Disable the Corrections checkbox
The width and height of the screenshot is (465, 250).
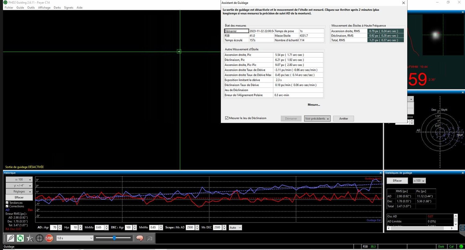click(x=7, y=206)
